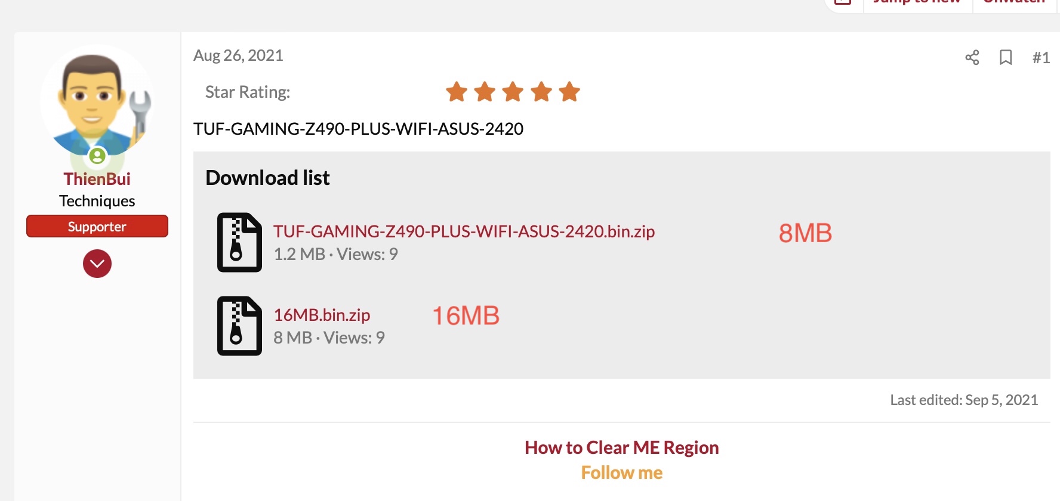Screen dimensions: 1060x501
Task: Expand user details with the red chevron
Action: (97, 264)
